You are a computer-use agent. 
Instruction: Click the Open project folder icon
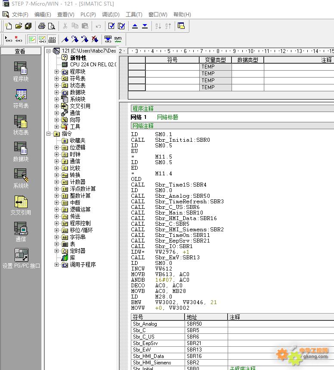tap(18, 26)
